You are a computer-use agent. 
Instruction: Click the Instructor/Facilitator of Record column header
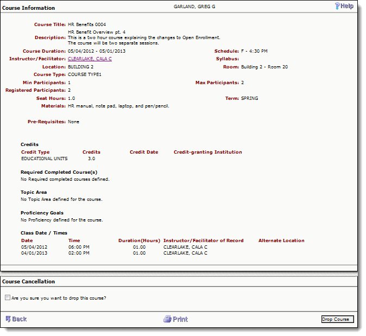pos(203,240)
